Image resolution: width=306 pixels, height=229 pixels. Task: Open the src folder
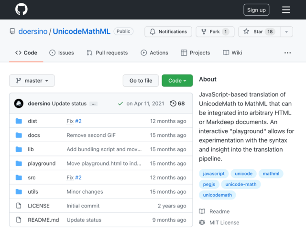click(x=32, y=177)
